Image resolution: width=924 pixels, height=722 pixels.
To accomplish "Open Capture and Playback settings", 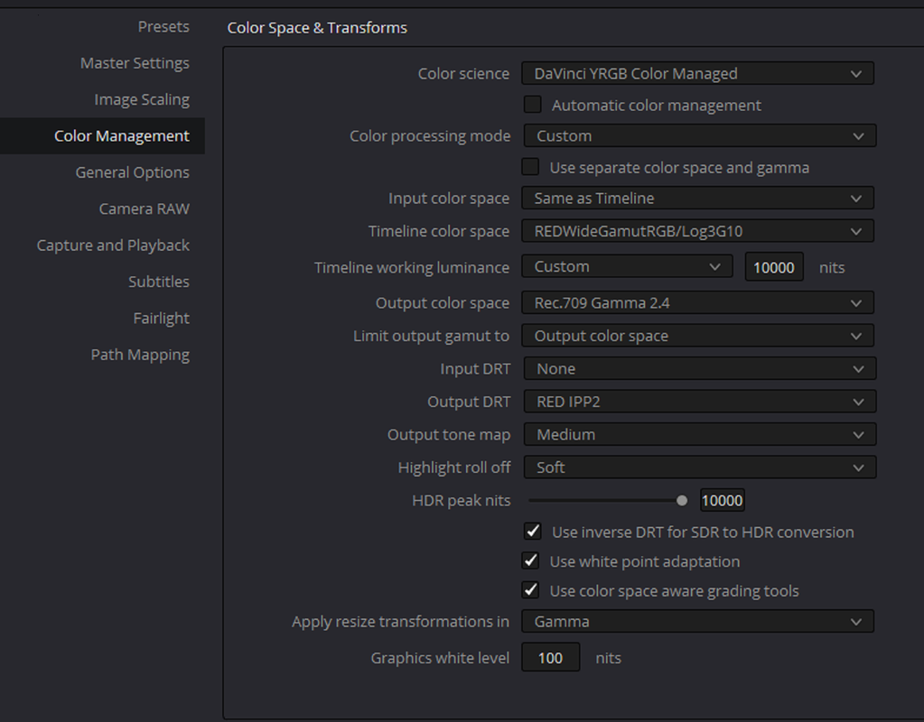I will pyautogui.click(x=113, y=245).
